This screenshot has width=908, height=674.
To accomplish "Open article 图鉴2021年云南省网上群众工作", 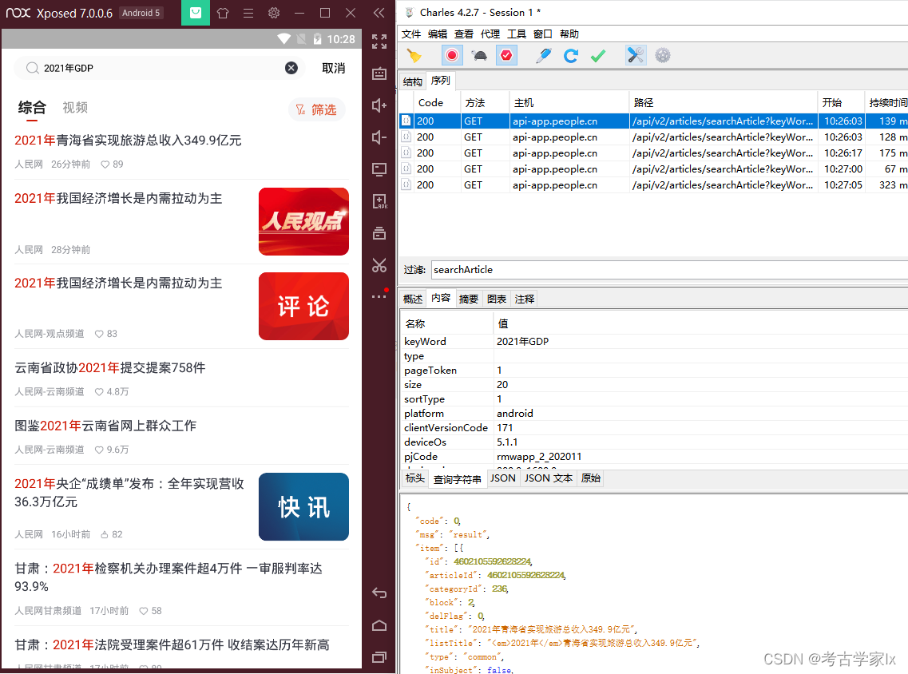I will click(x=105, y=426).
